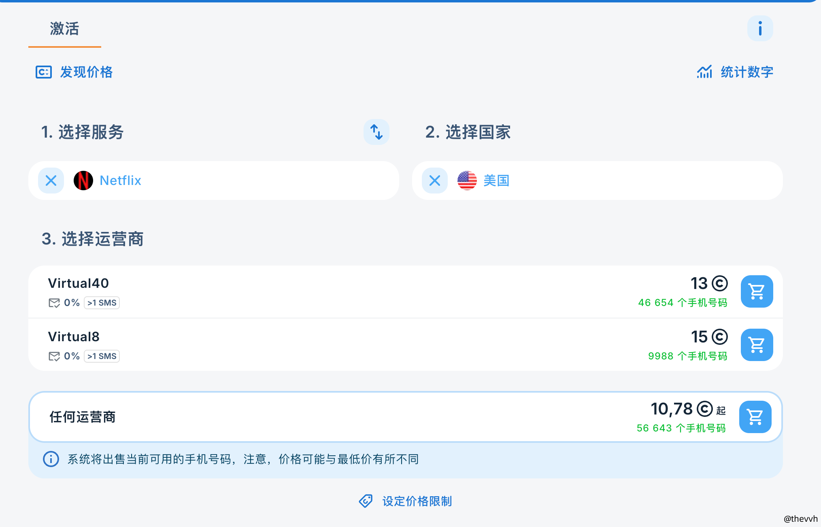The height and width of the screenshot is (527, 821).
Task: Click the price tag icon at bottom
Action: click(x=366, y=501)
